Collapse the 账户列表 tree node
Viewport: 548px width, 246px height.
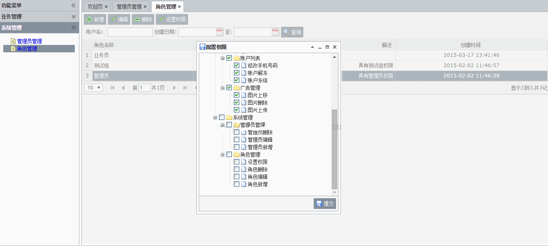222,58
